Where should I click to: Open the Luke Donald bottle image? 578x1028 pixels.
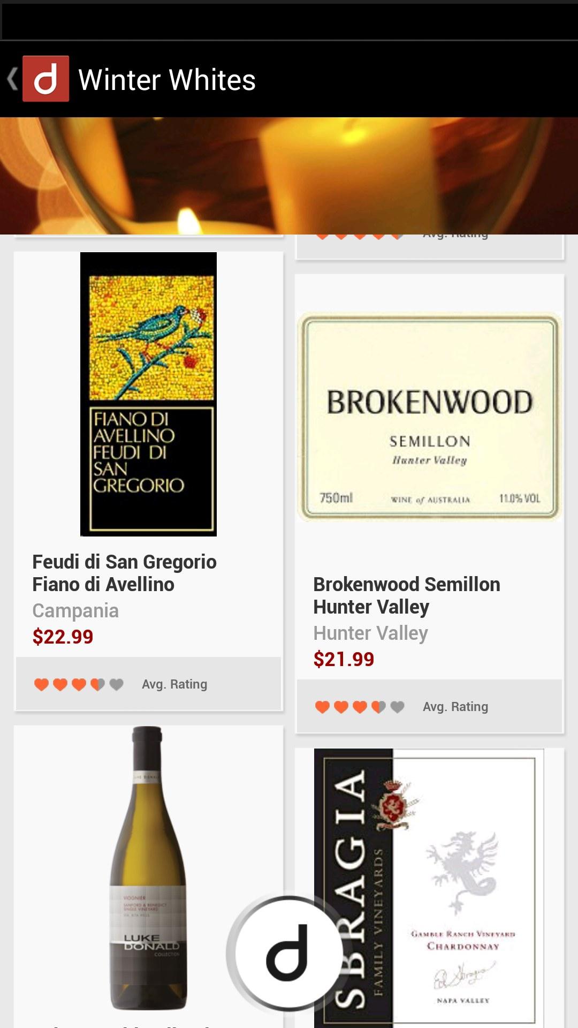tap(148, 867)
